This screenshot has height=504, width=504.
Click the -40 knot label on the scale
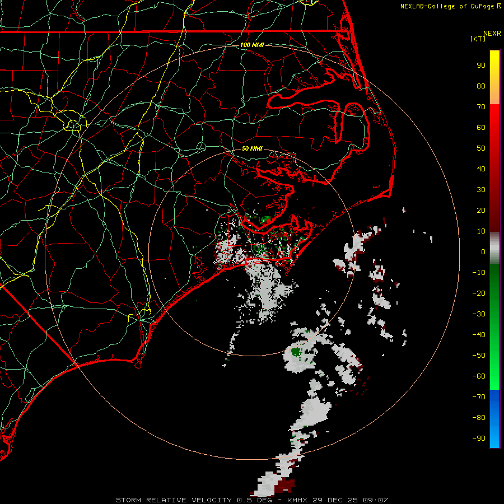(479, 335)
